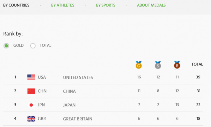
Task: Select the BY COUNTRIES tab
Action: pos(16,5)
